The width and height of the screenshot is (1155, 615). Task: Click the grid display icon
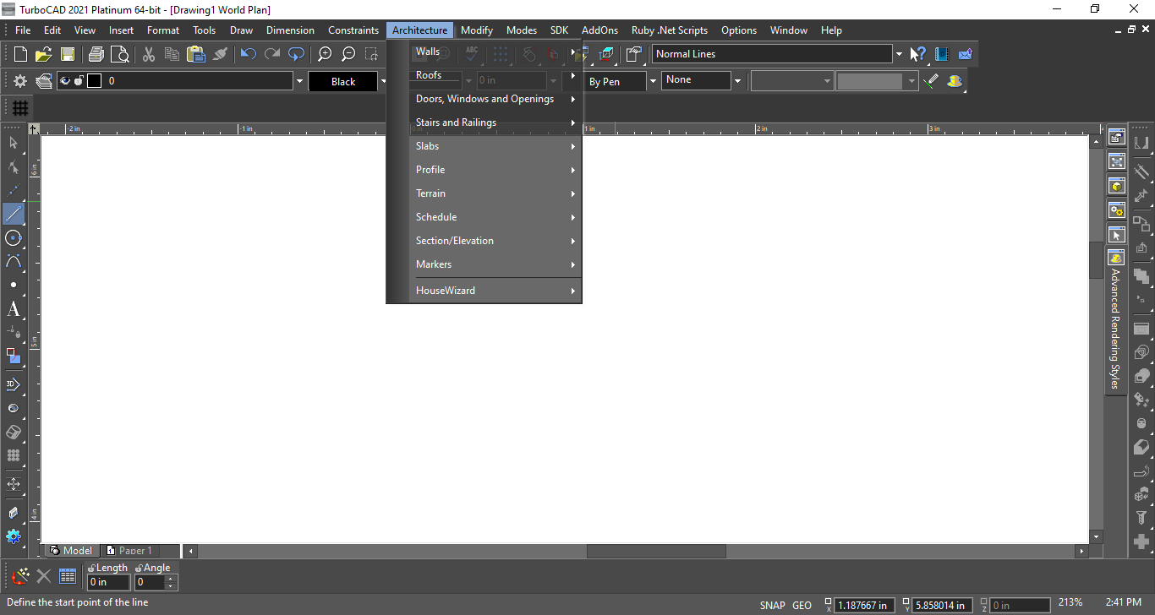pyautogui.click(x=20, y=108)
